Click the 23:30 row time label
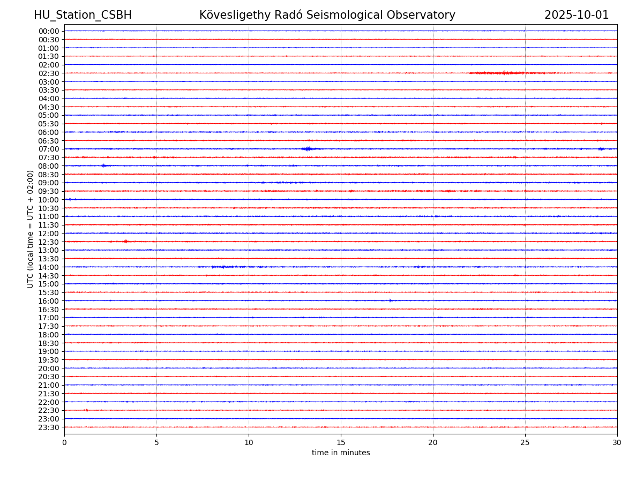This screenshot has width=643, height=482. (x=49, y=427)
